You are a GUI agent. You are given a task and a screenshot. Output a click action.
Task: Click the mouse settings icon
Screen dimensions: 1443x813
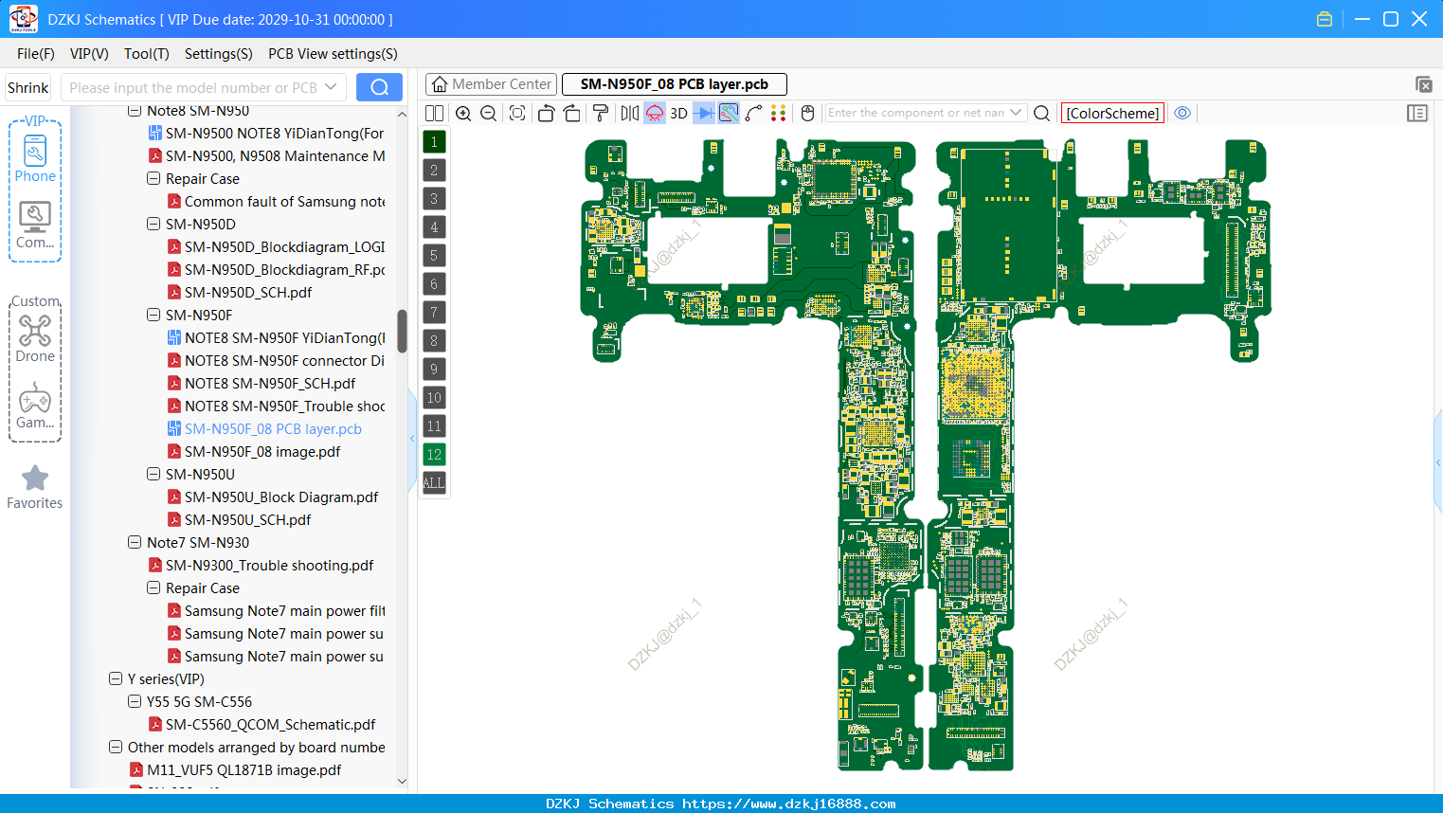tap(808, 113)
